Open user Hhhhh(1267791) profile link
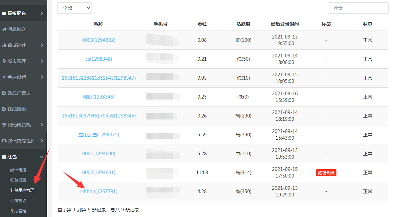 click(x=99, y=191)
